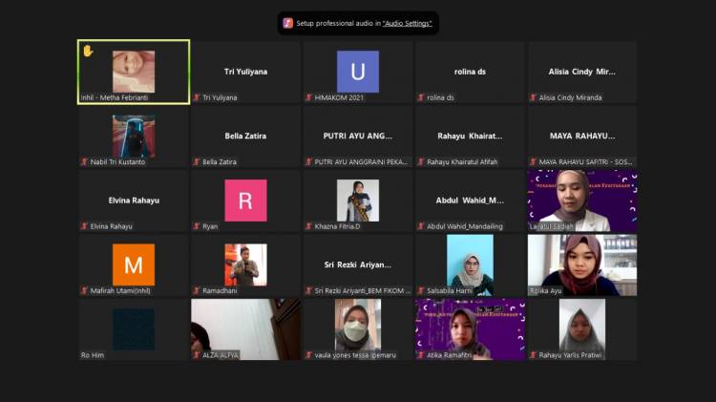Click Nabil Tri Kustanto's profile picture
Screen dimensions: 716x402
click(x=133, y=136)
